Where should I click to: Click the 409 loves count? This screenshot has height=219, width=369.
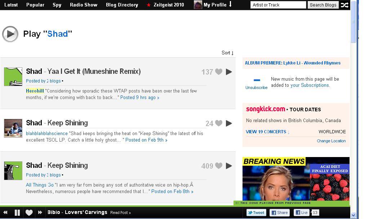tap(207, 166)
